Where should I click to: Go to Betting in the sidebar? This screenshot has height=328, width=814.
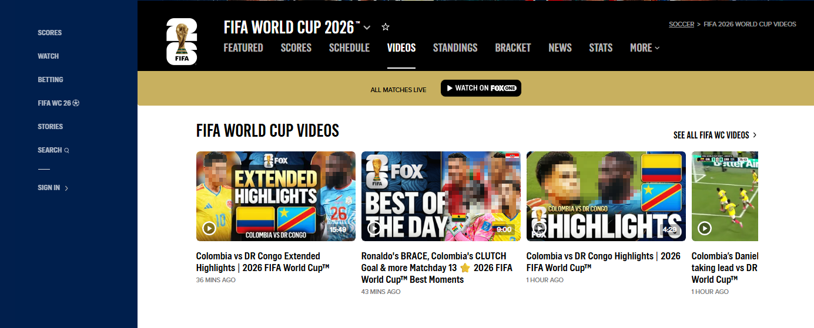click(51, 80)
